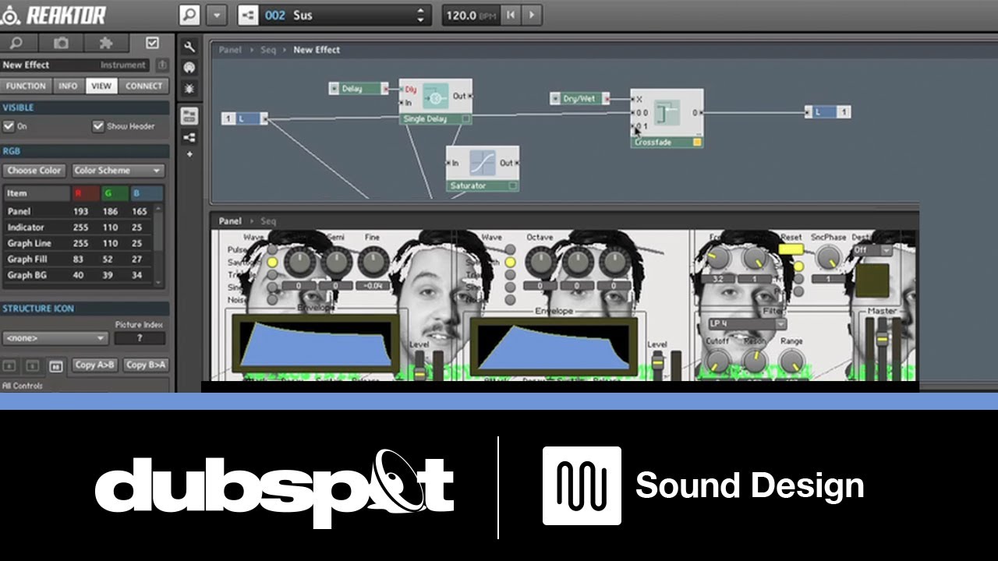Open the LP 4 filter type dropdown
Viewport: 998px width, 561px height.
[x=746, y=324]
